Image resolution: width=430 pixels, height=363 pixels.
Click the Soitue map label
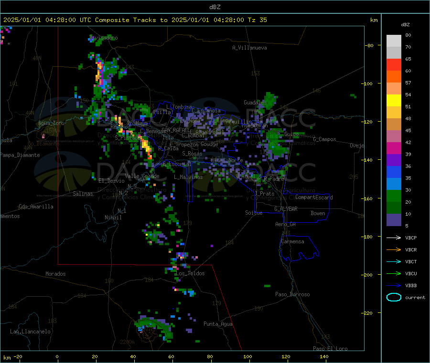pyautogui.click(x=254, y=213)
